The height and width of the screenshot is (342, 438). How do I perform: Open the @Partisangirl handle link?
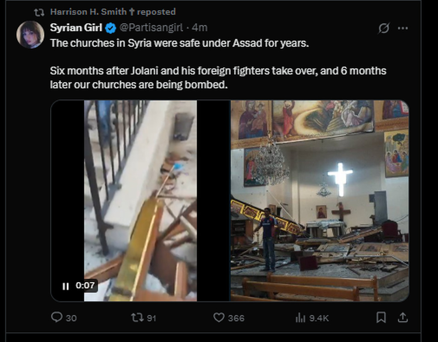coord(151,28)
